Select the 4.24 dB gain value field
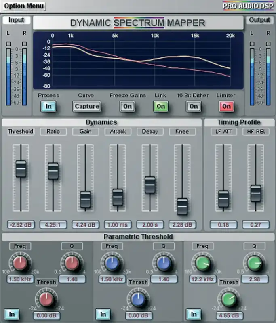Viewport: 276px width, 323px height. 85,224
